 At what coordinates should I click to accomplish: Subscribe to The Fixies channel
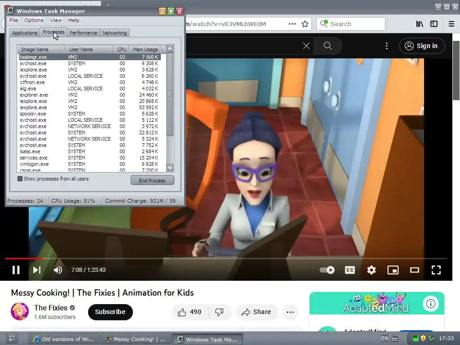tap(111, 312)
